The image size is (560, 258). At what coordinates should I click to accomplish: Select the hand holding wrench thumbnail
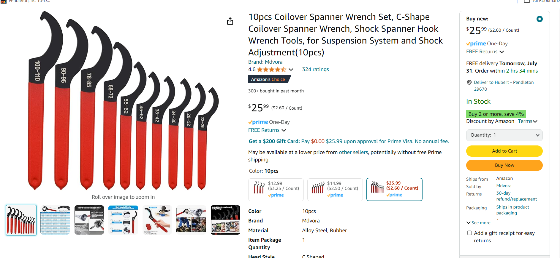tap(157, 220)
